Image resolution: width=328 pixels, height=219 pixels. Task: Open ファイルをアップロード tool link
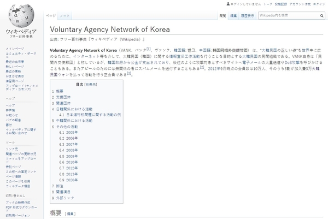[x=21, y=160]
